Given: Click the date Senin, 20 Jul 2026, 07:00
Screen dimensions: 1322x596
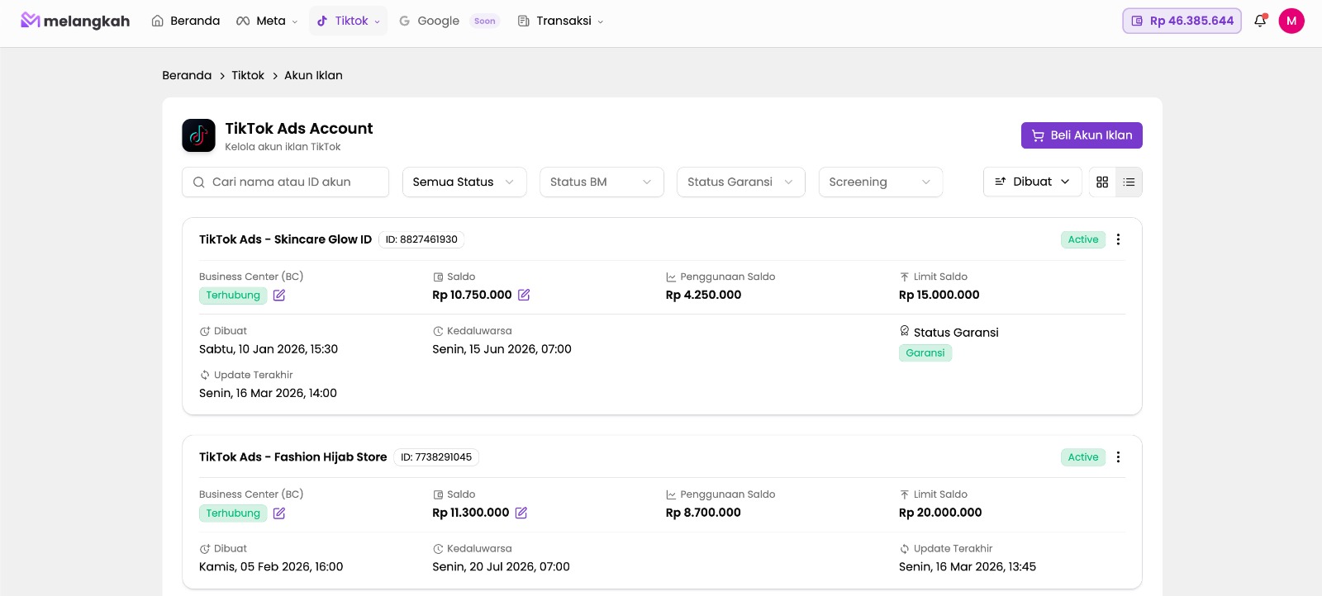Looking at the screenshot, I should point(501,567).
